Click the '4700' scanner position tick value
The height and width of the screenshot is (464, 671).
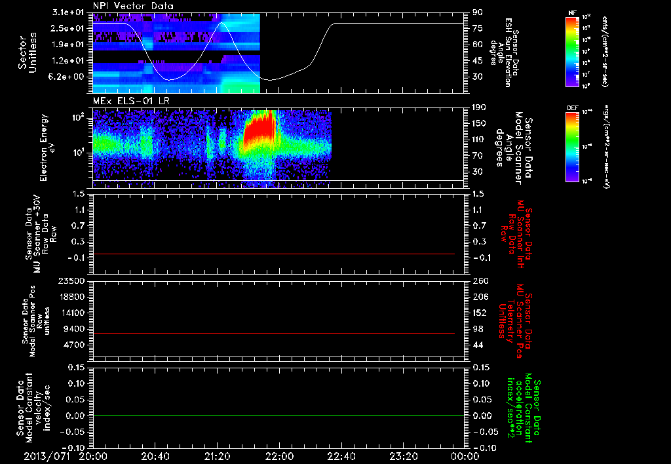click(x=74, y=345)
